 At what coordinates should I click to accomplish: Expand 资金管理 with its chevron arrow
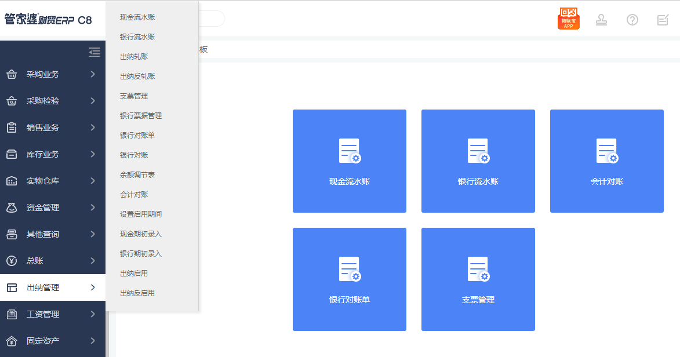point(93,208)
